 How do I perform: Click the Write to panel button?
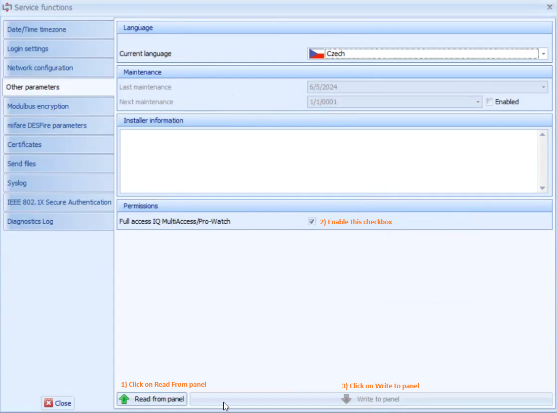[371, 399]
